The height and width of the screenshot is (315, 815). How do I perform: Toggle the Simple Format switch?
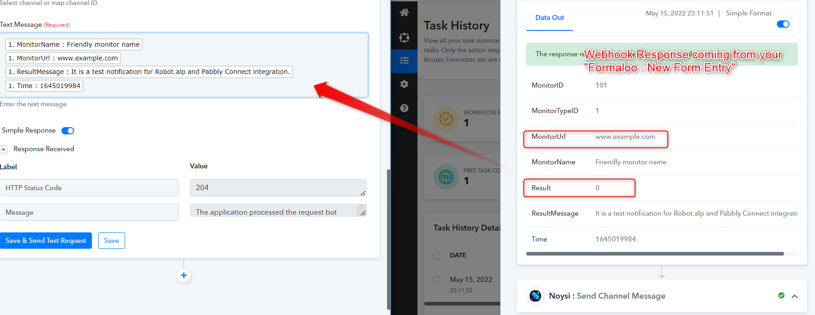pyautogui.click(x=783, y=24)
